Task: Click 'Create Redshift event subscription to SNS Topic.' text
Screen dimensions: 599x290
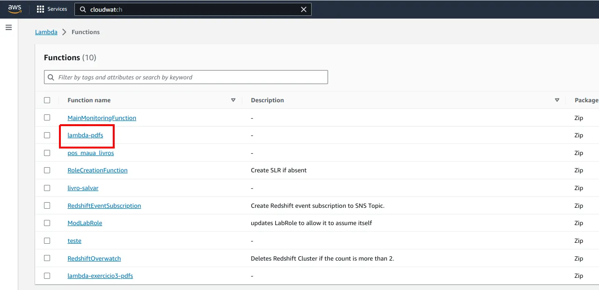Action: pyautogui.click(x=317, y=206)
